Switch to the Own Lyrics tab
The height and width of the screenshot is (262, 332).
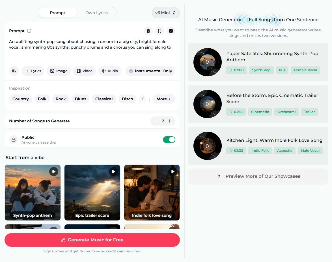(x=96, y=13)
